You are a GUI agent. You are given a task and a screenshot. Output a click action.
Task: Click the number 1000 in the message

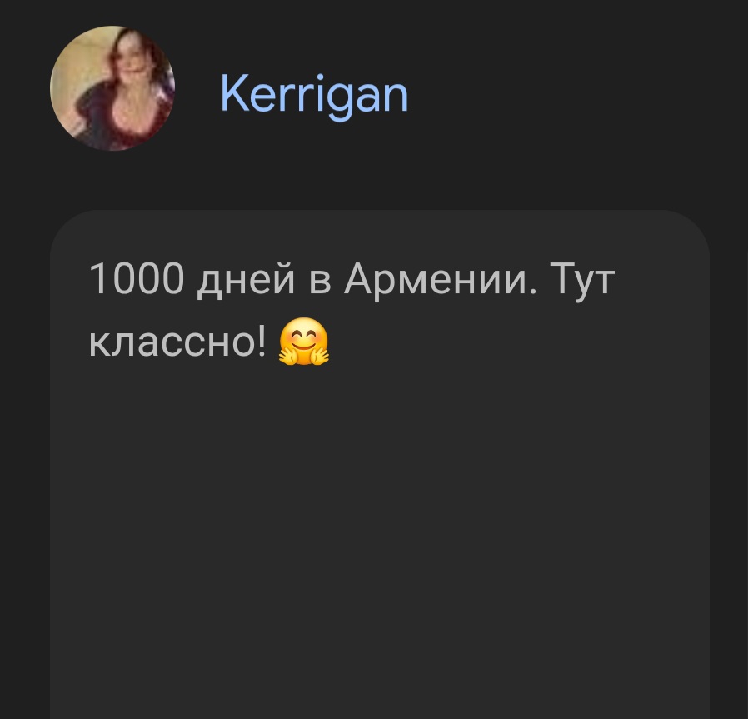pyautogui.click(x=137, y=278)
